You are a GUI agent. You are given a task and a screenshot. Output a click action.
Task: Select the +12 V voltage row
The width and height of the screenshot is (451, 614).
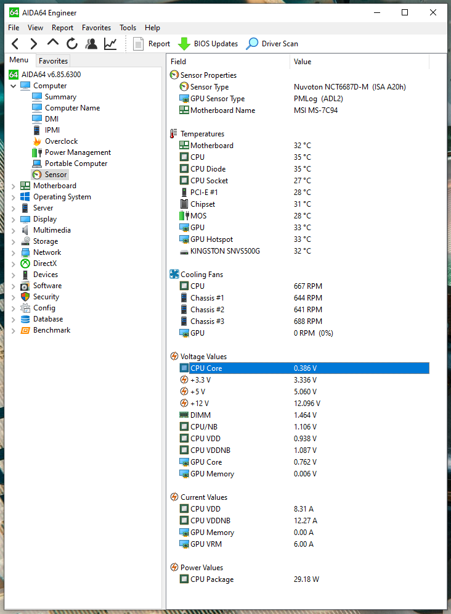304,404
